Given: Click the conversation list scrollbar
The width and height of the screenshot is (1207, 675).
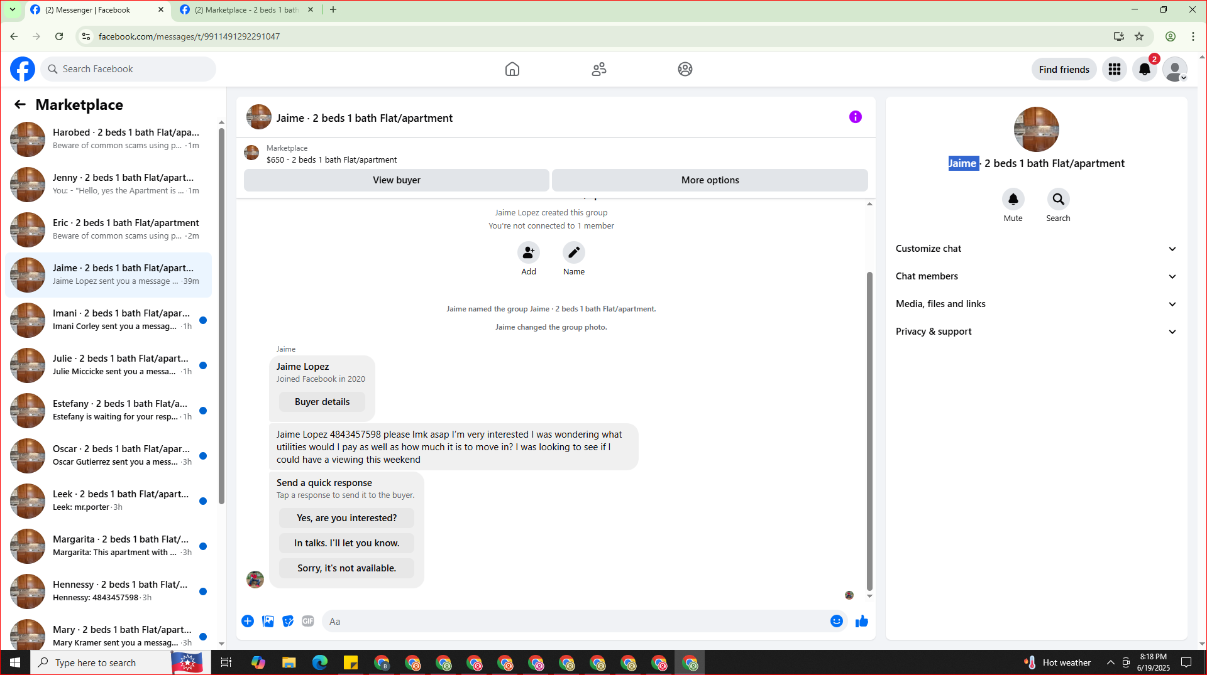Looking at the screenshot, I should coord(221,316).
